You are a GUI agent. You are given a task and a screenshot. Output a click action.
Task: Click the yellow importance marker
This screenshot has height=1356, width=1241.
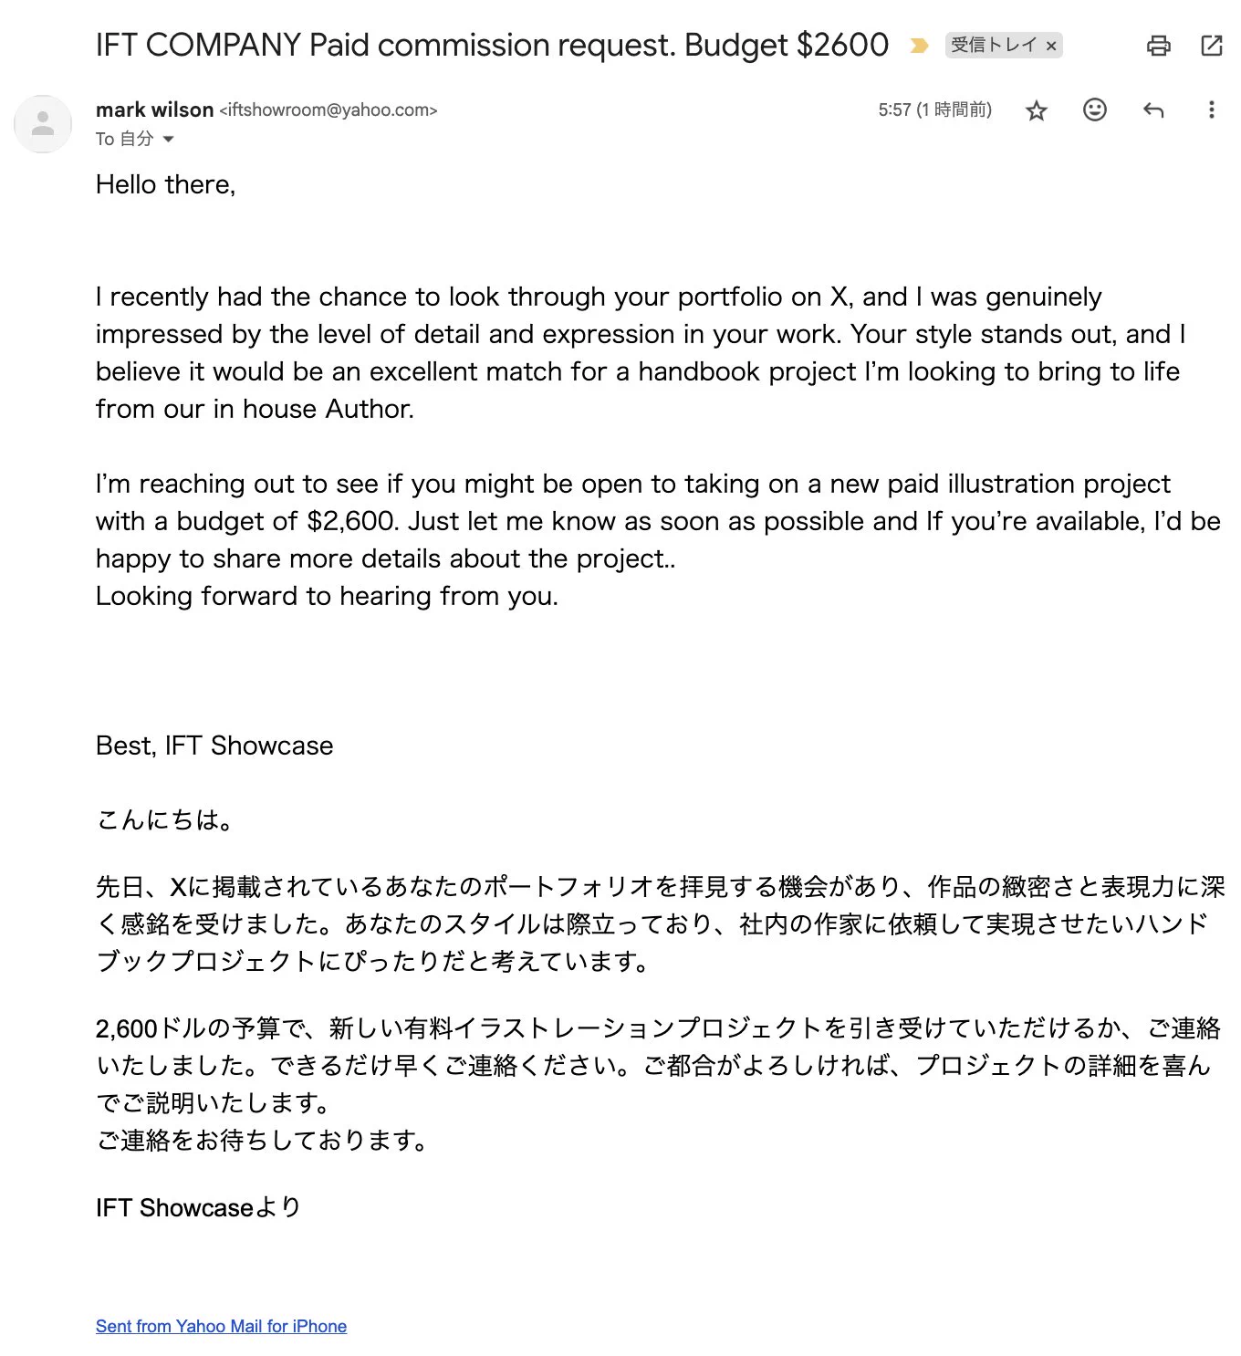919,46
